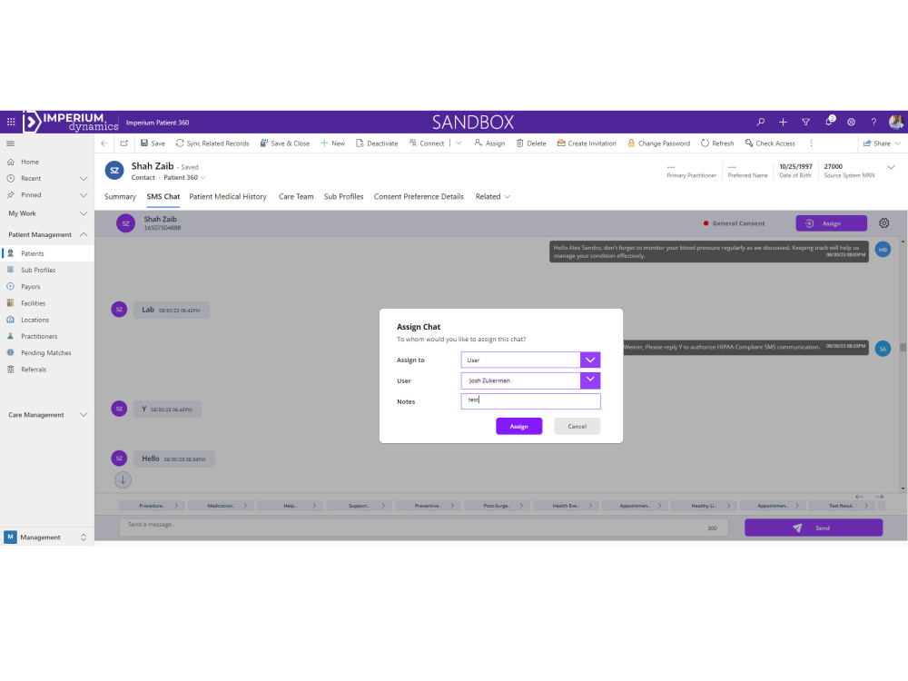This screenshot has height=681, width=908.
Task: Click the Assign button in the dialog
Action: tap(518, 426)
